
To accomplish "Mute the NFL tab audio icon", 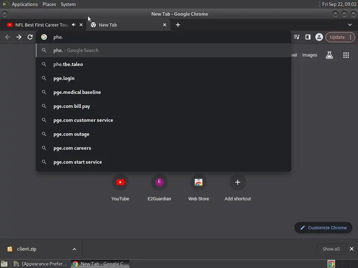I will (x=73, y=25).
